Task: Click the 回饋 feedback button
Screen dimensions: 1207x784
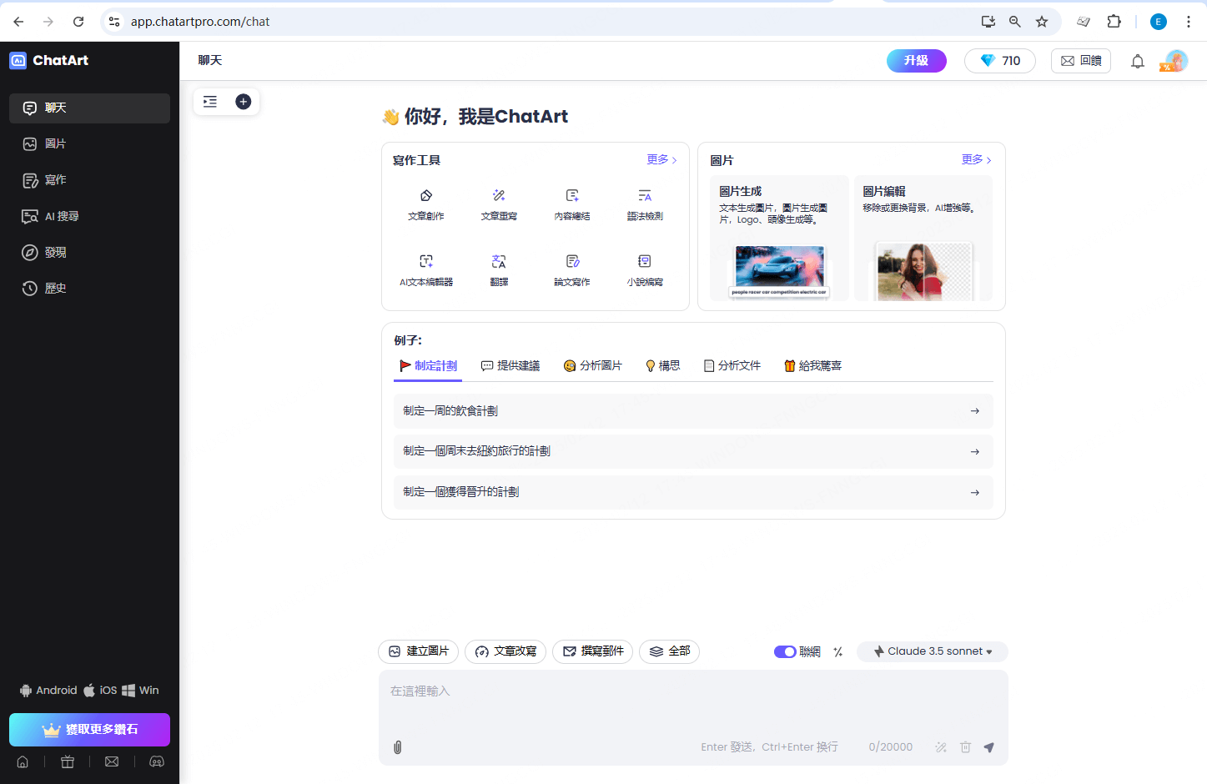Action: (1081, 61)
